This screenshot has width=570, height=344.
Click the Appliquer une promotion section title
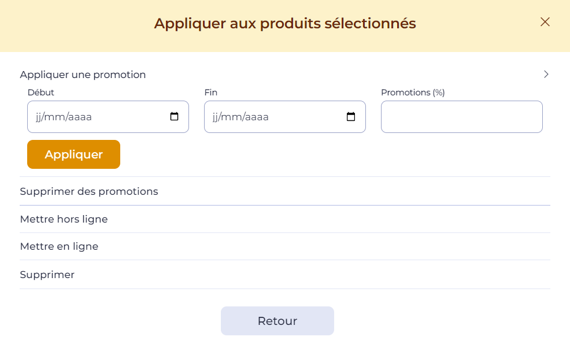point(83,75)
